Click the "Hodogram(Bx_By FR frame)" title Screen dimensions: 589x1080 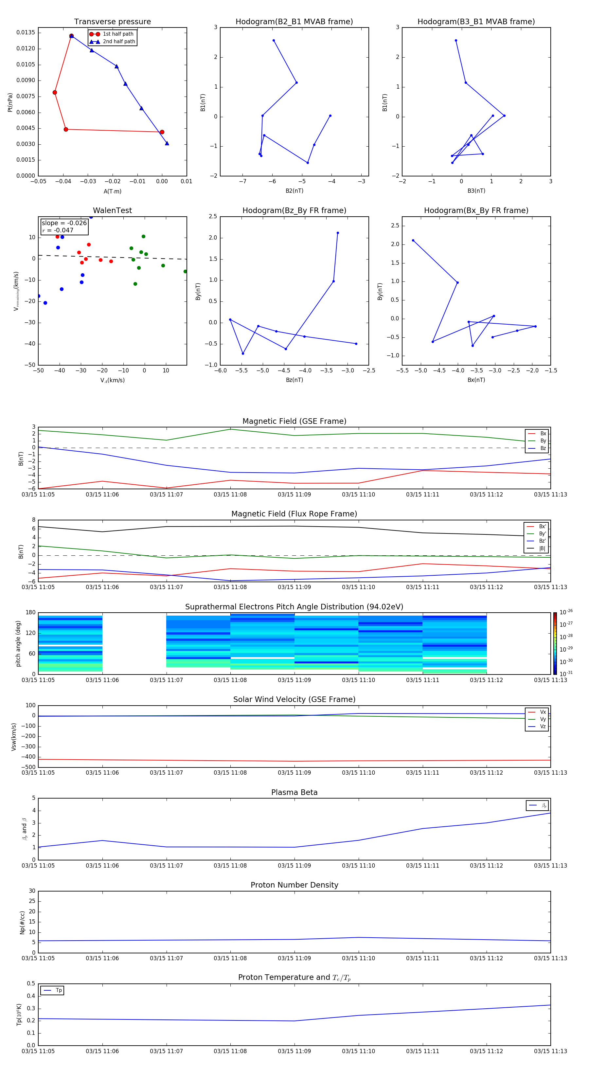point(476,210)
